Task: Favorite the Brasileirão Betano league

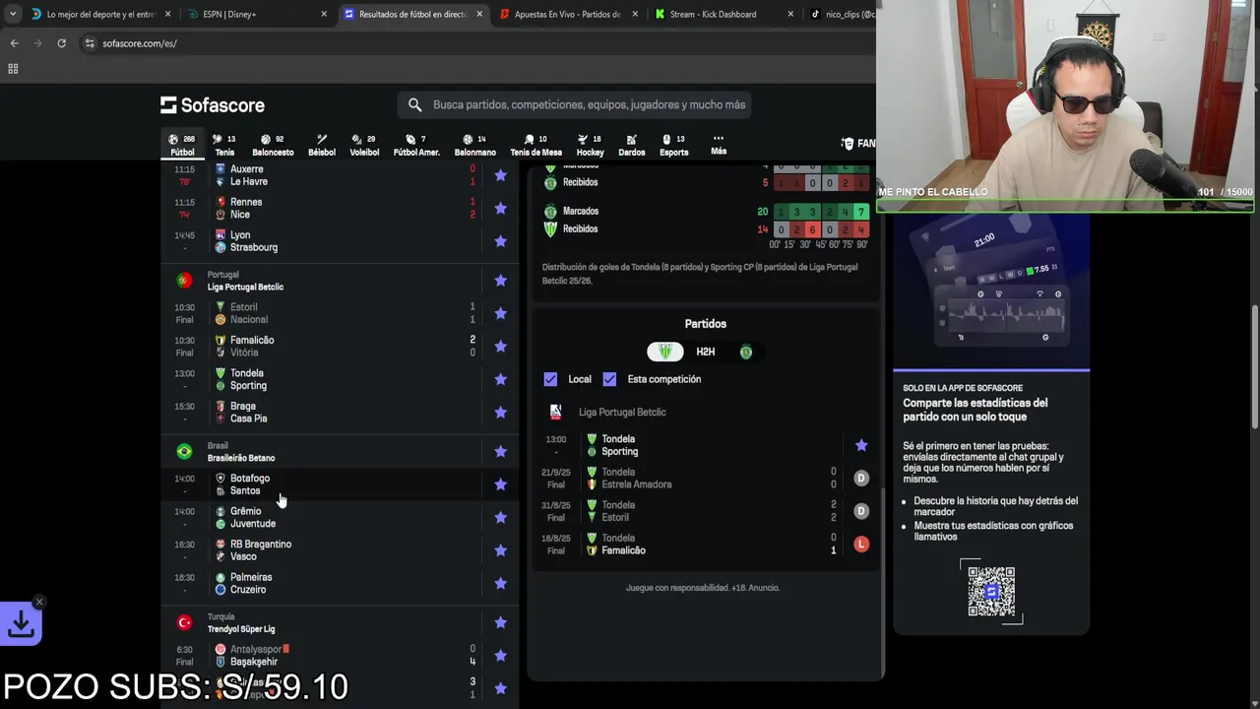Action: point(500,451)
